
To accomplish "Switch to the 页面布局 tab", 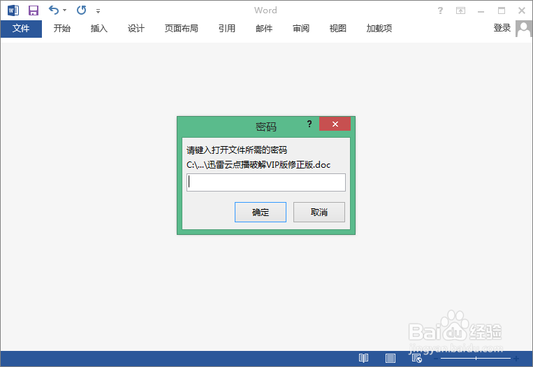I will (181, 29).
